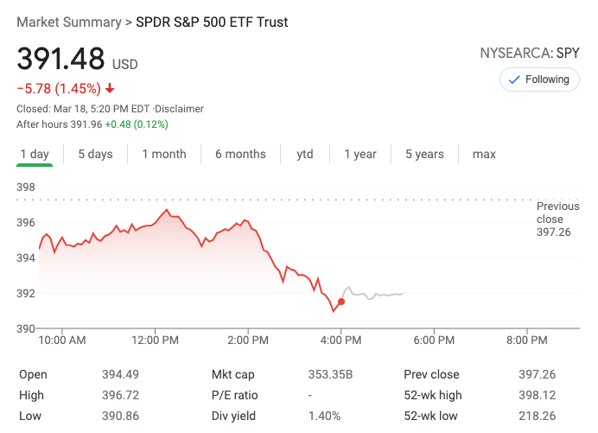Open the 1 month chart view

point(164,155)
